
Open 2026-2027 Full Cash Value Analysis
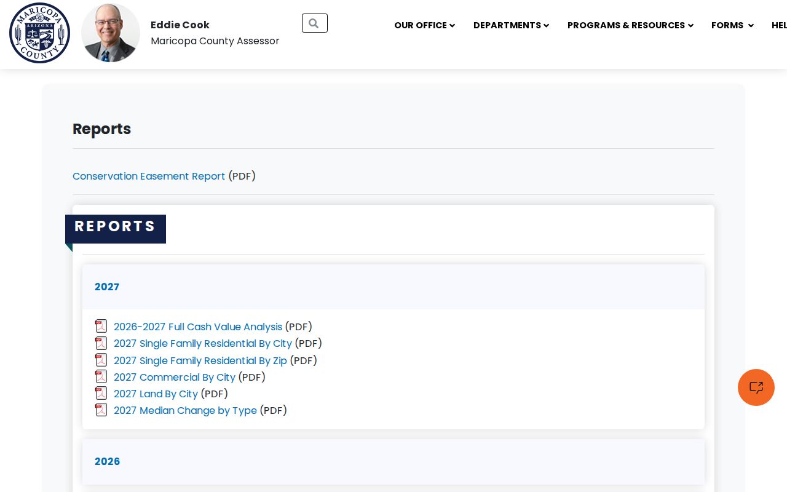click(x=198, y=327)
